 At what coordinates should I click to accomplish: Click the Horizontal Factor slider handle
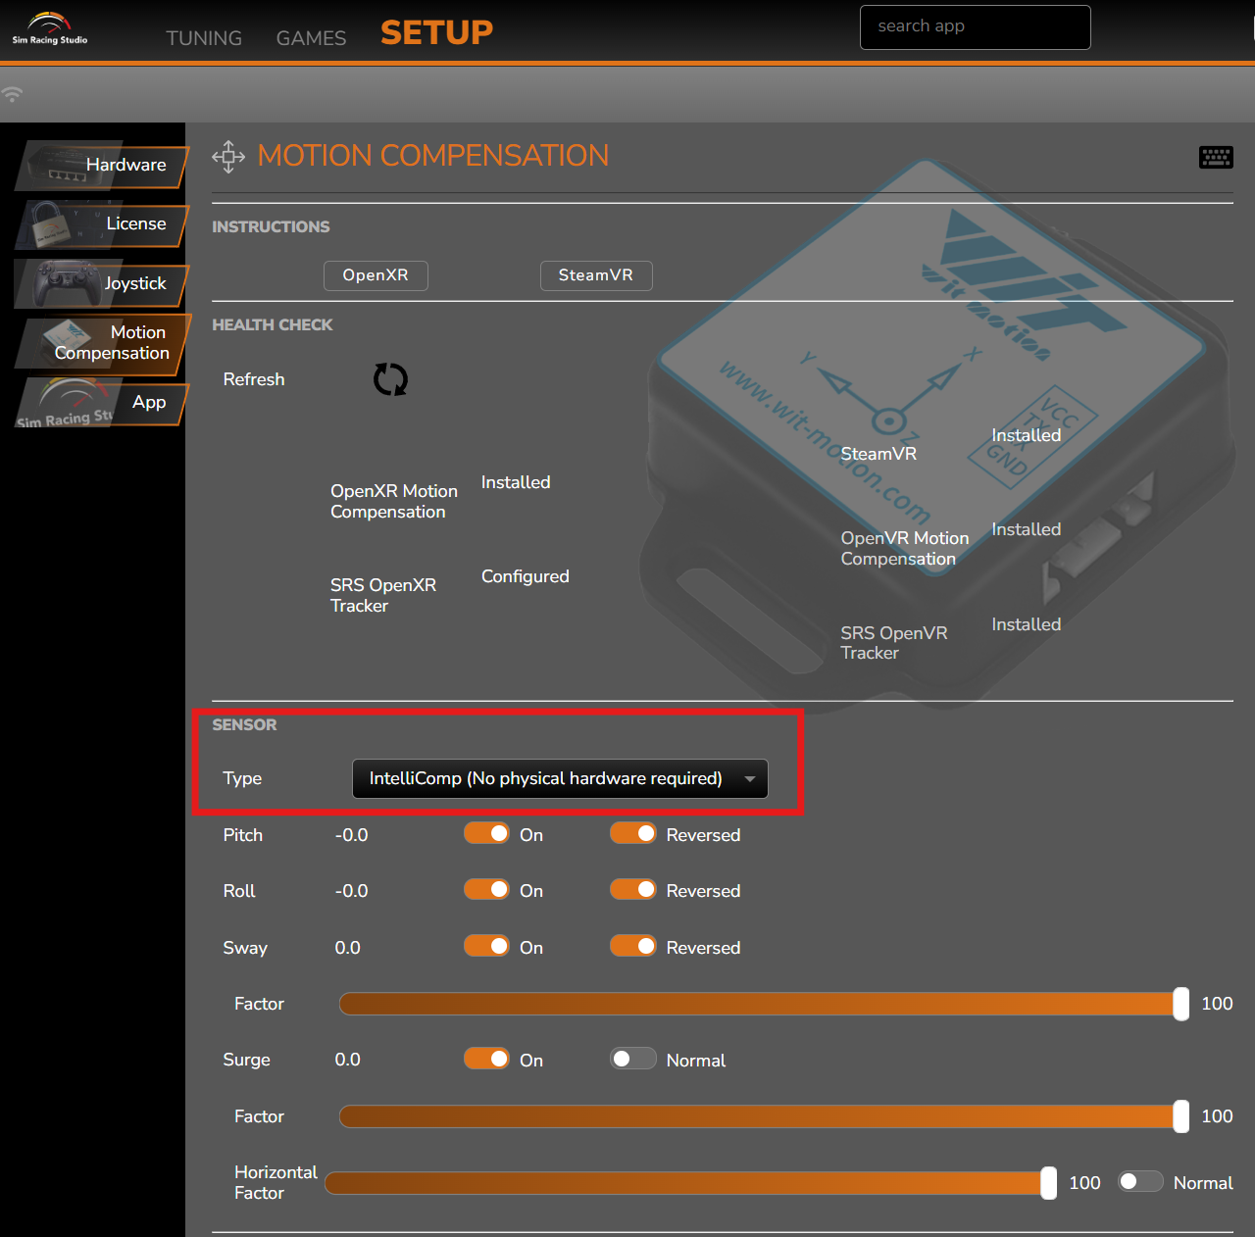point(1049,1183)
